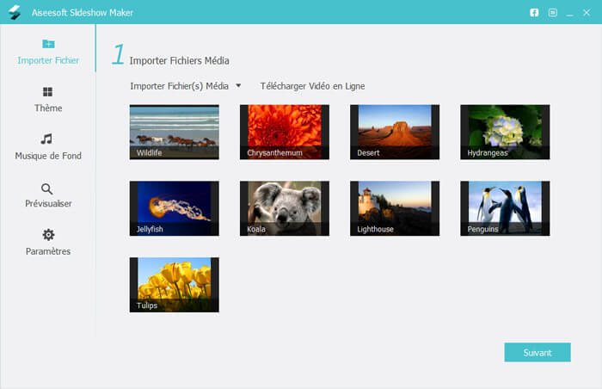Viewport: 602px width, 389px height.
Task: Go to the Prévisualiser tab label
Action: click(48, 203)
